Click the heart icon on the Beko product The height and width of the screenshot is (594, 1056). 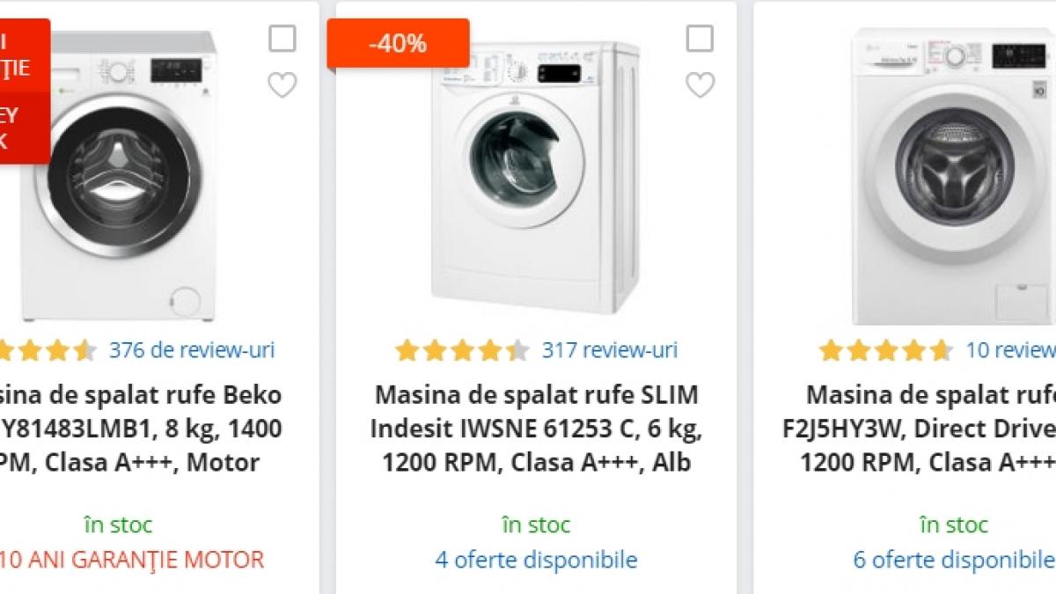(x=282, y=85)
